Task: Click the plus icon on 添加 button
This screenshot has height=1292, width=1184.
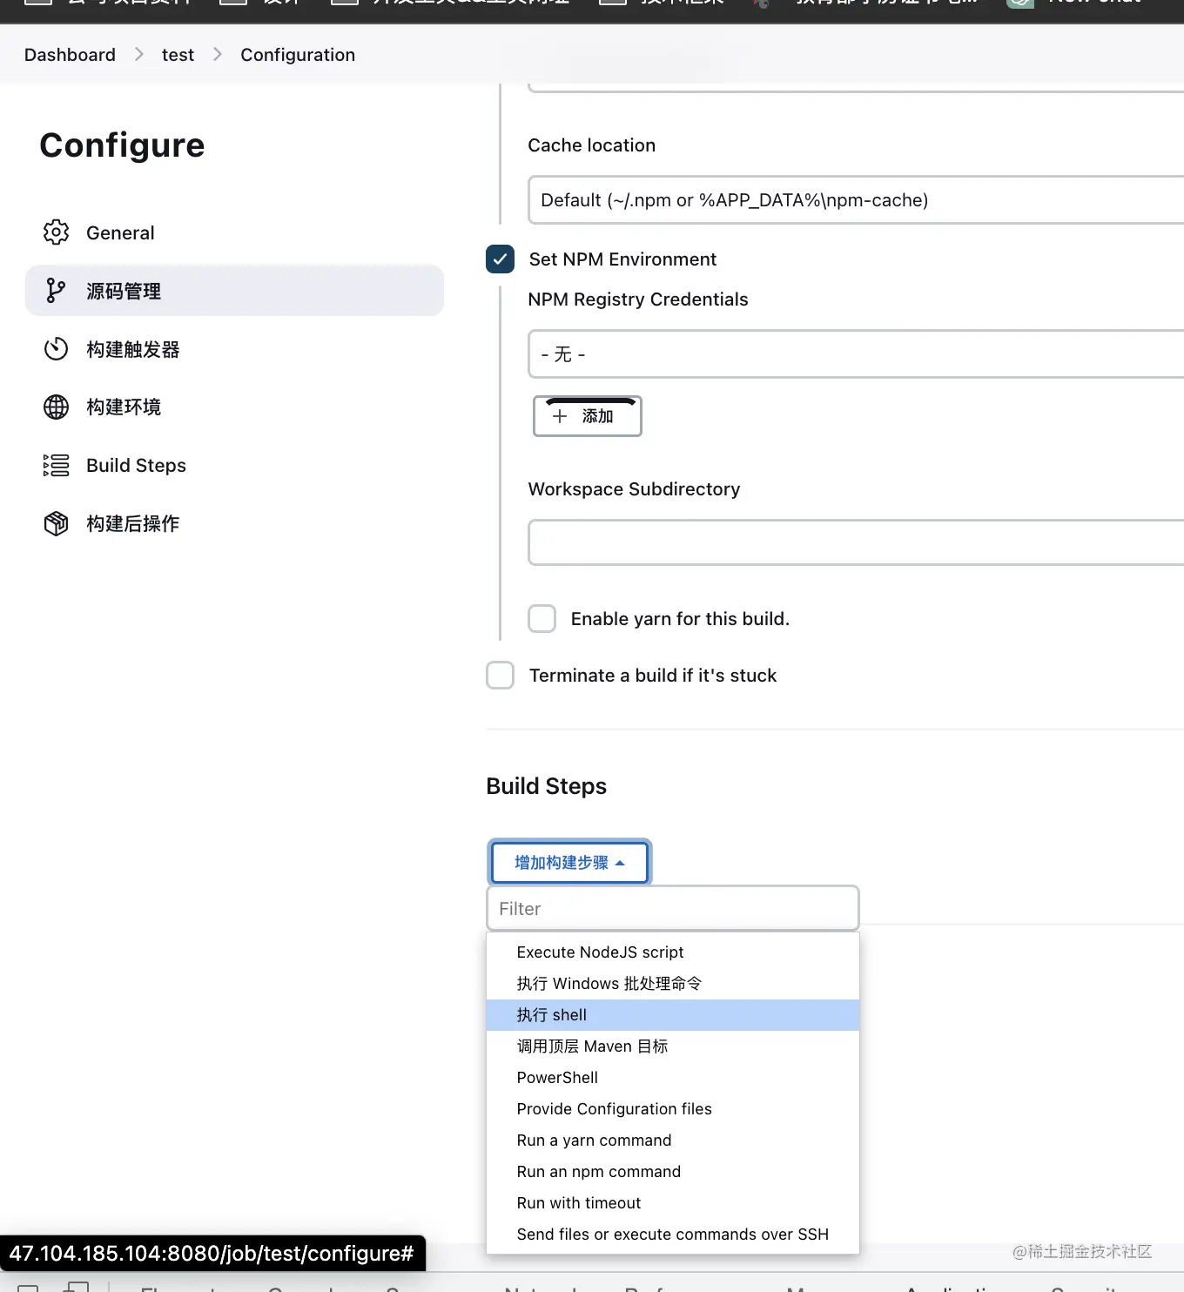Action: 560,416
